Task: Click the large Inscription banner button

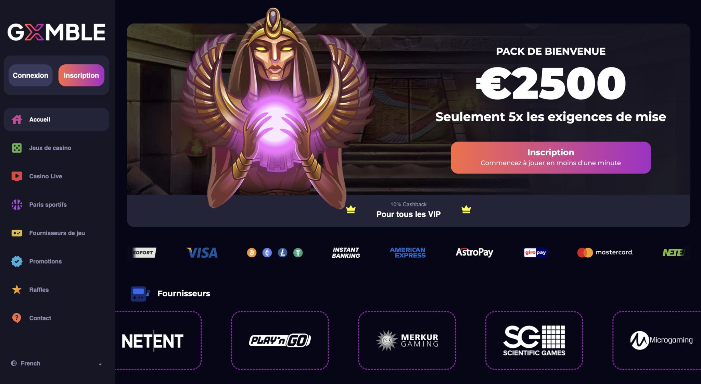Action: pos(551,157)
